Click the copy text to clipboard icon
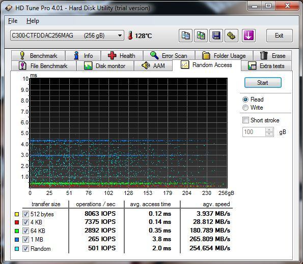 pos(185,36)
